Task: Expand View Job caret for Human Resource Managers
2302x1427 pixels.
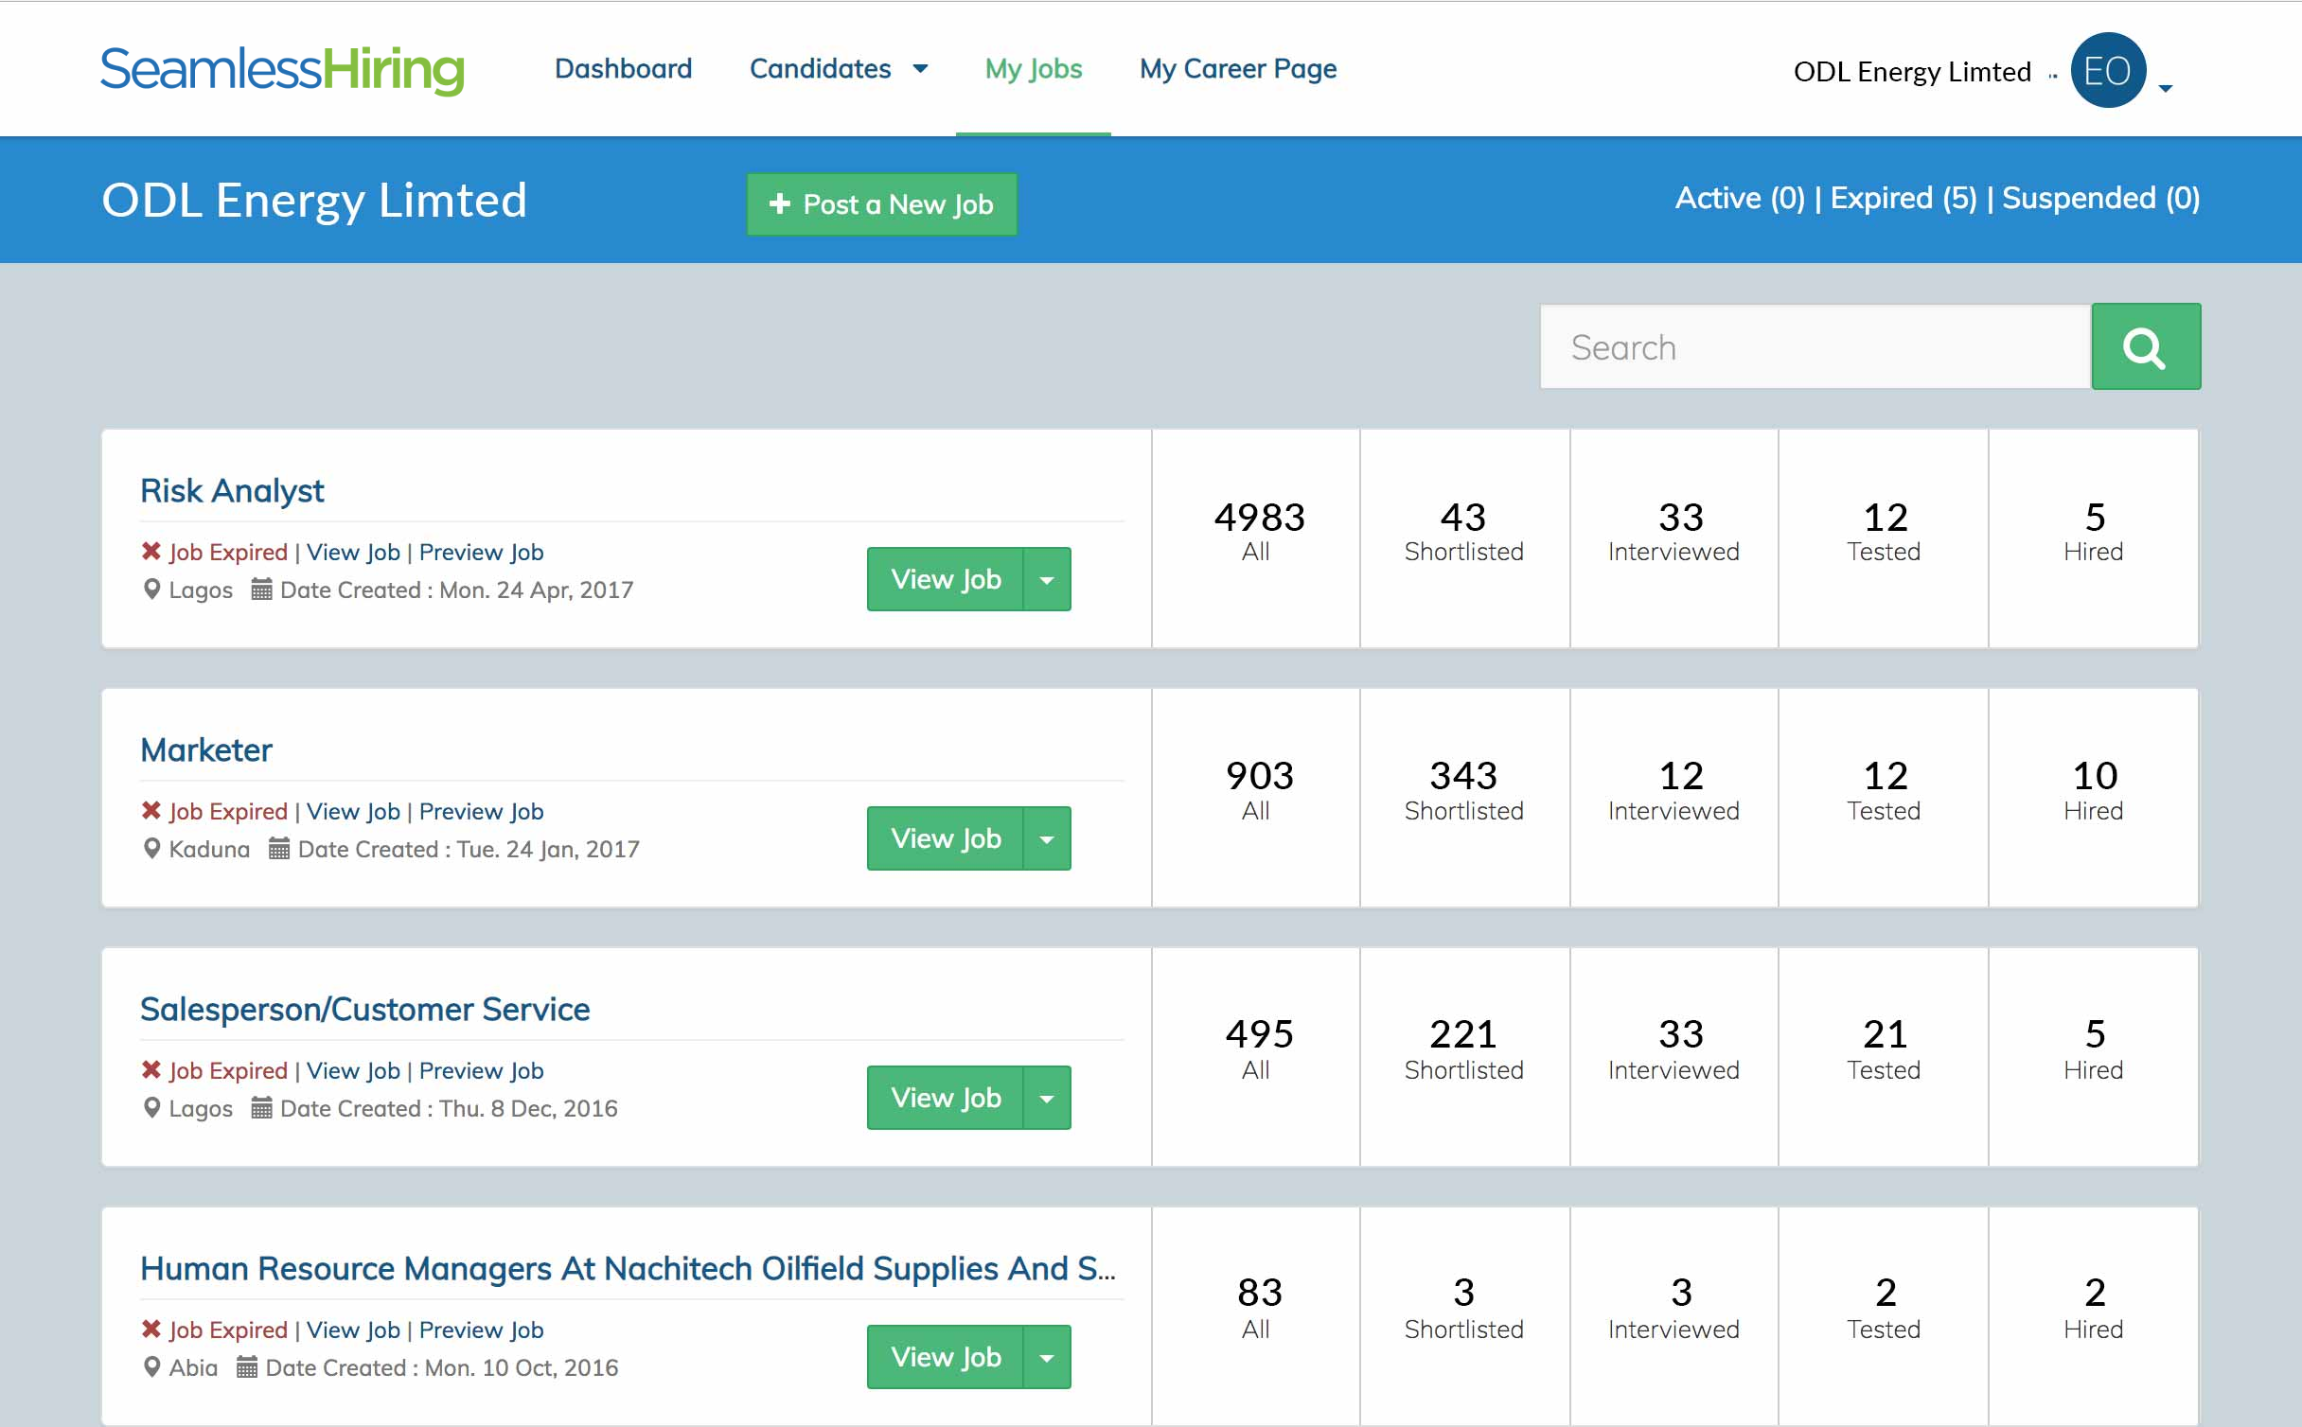Action: coord(1047,1357)
